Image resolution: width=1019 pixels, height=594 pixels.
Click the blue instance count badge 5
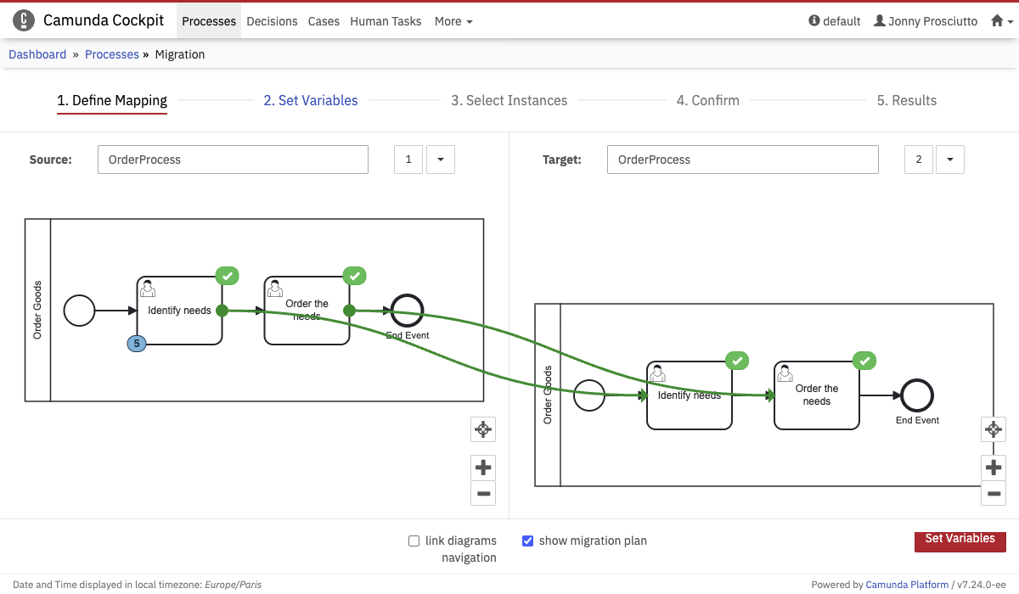tap(136, 344)
